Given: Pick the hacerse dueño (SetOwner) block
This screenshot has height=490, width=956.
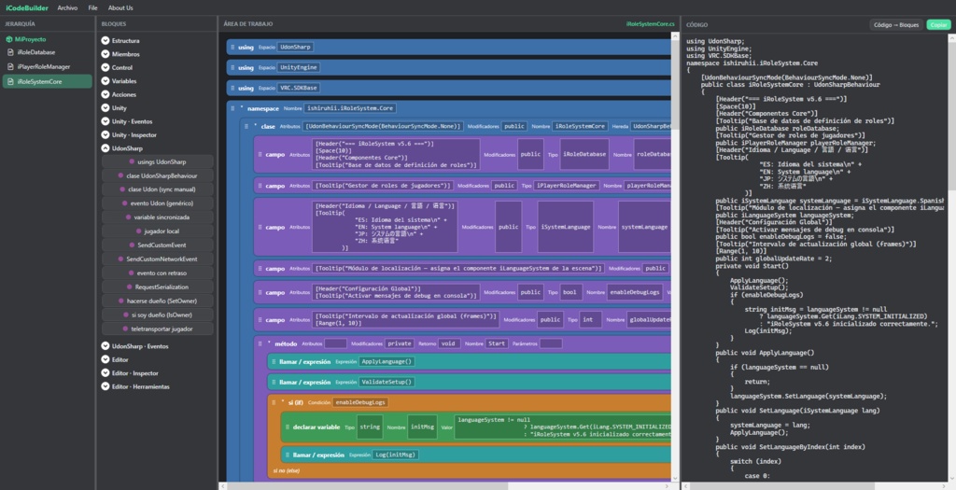Looking at the screenshot, I should 157,301.
